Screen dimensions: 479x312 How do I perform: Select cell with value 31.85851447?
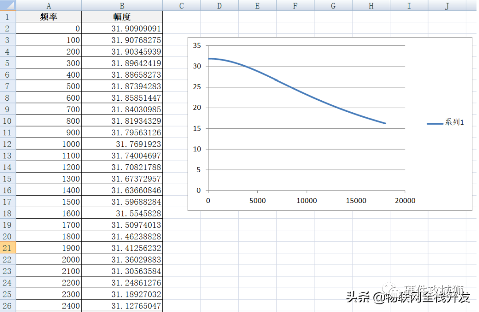[x=122, y=98]
